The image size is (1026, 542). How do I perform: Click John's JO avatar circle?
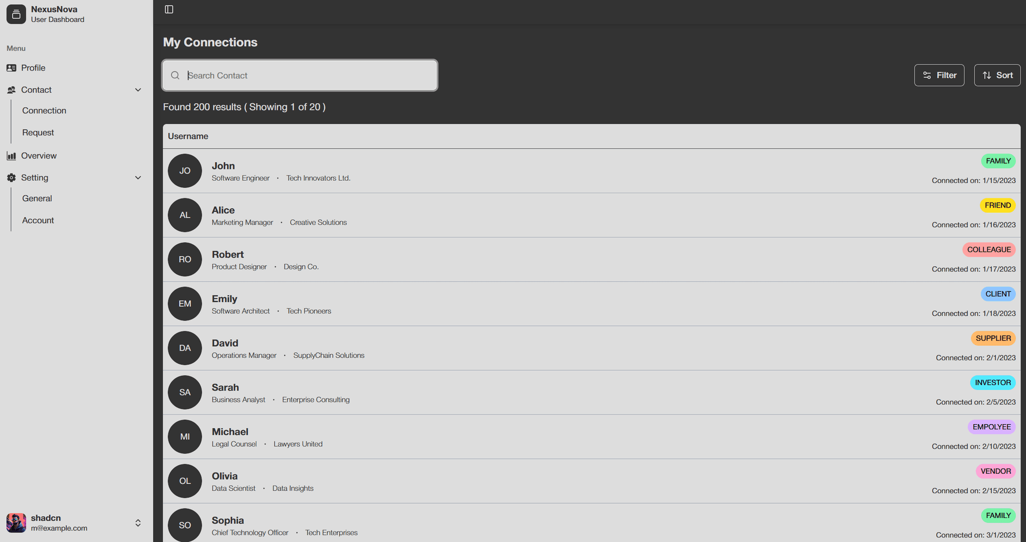coord(184,171)
